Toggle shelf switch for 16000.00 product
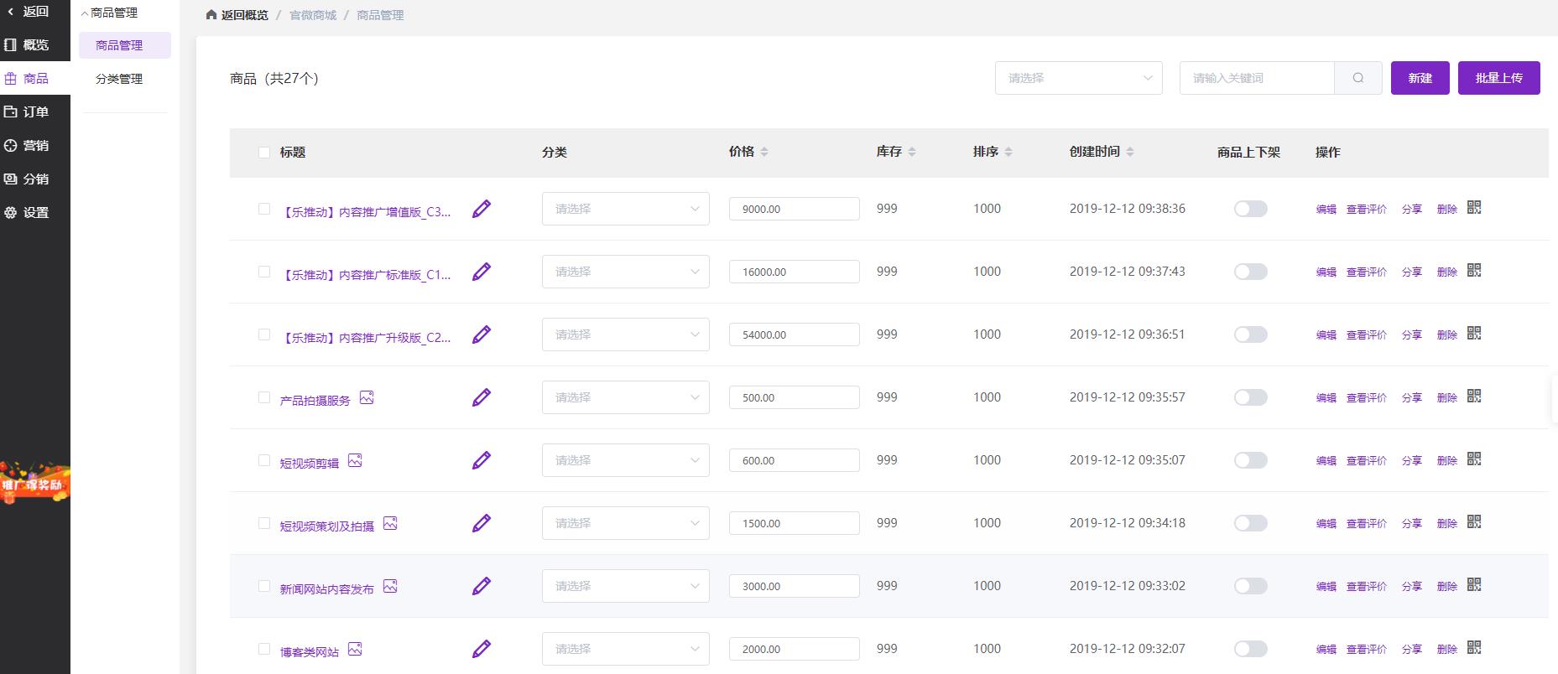 coord(1250,272)
